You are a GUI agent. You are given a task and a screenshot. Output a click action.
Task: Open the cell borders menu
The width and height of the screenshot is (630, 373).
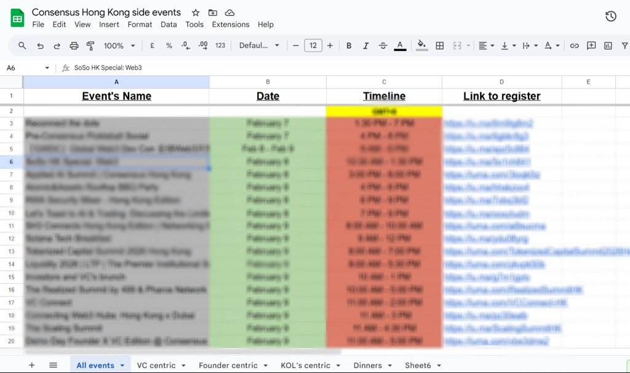(x=440, y=46)
